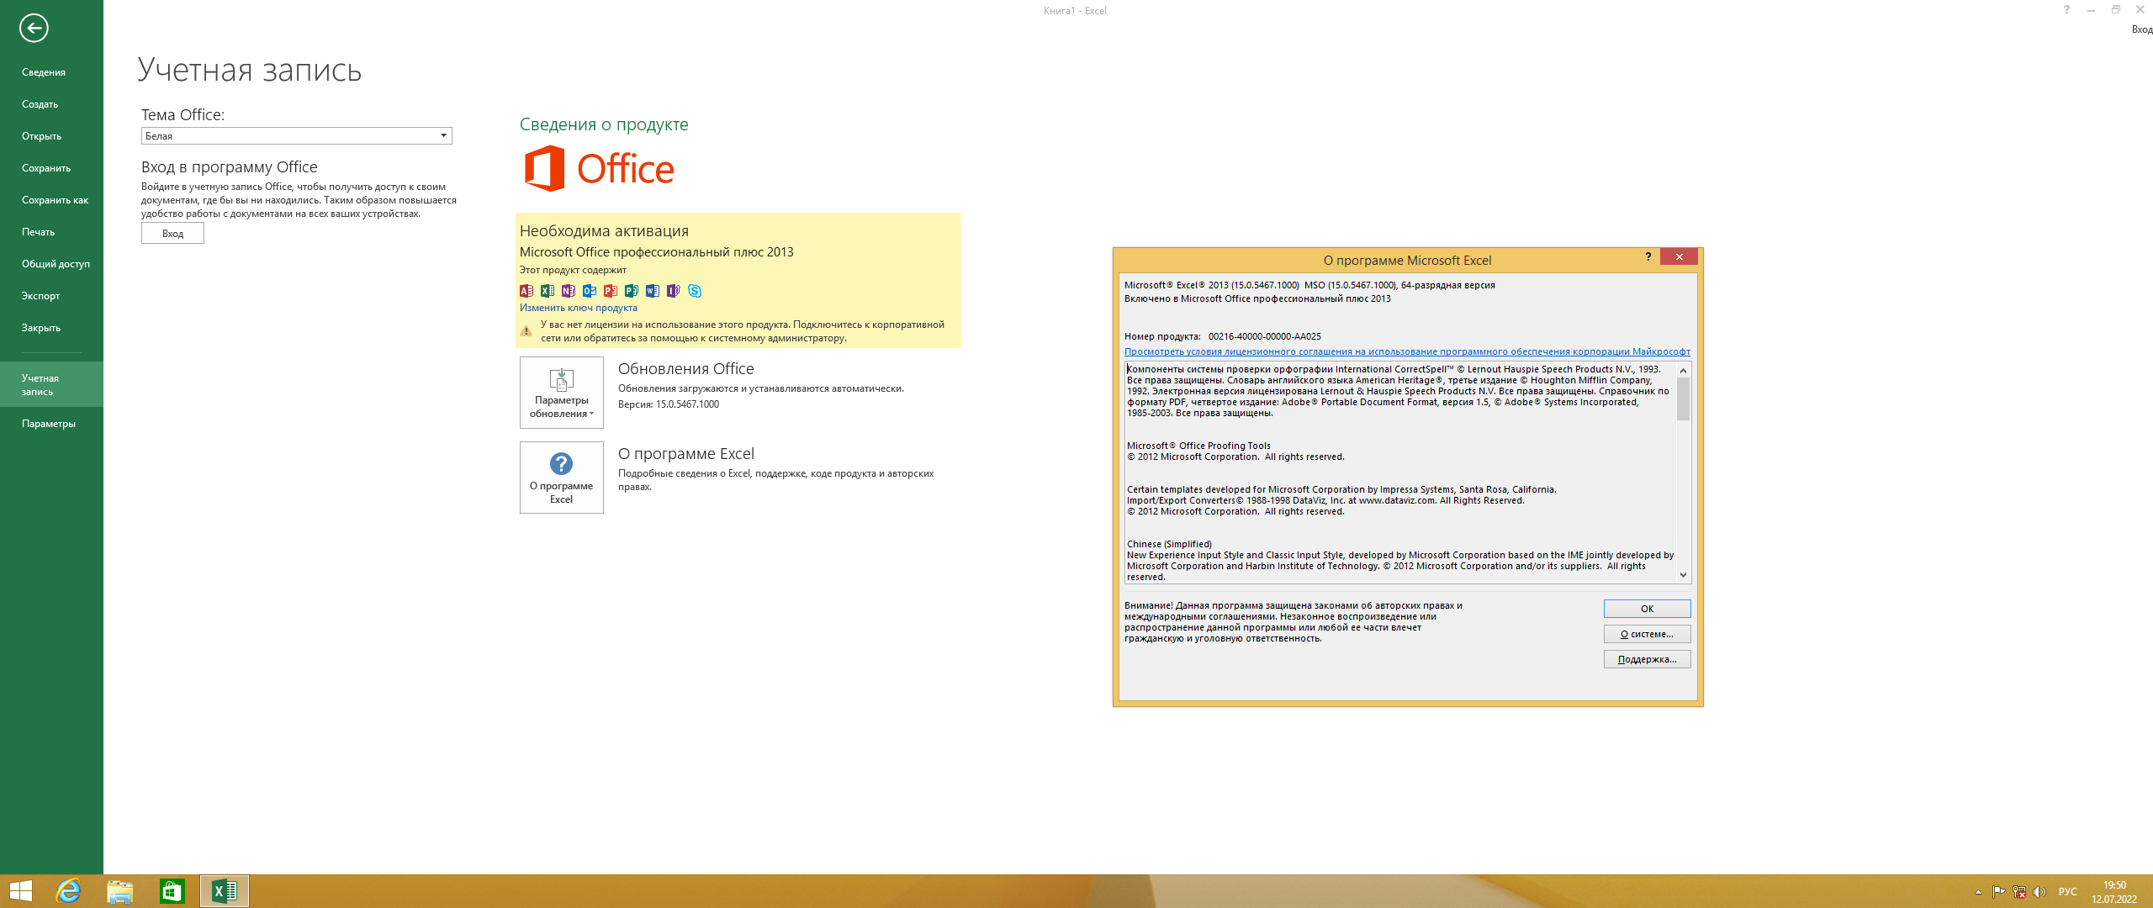Image resolution: width=2153 pixels, height=908 pixels.
Task: Open Параметры in Backstage menu
Action: click(x=51, y=424)
